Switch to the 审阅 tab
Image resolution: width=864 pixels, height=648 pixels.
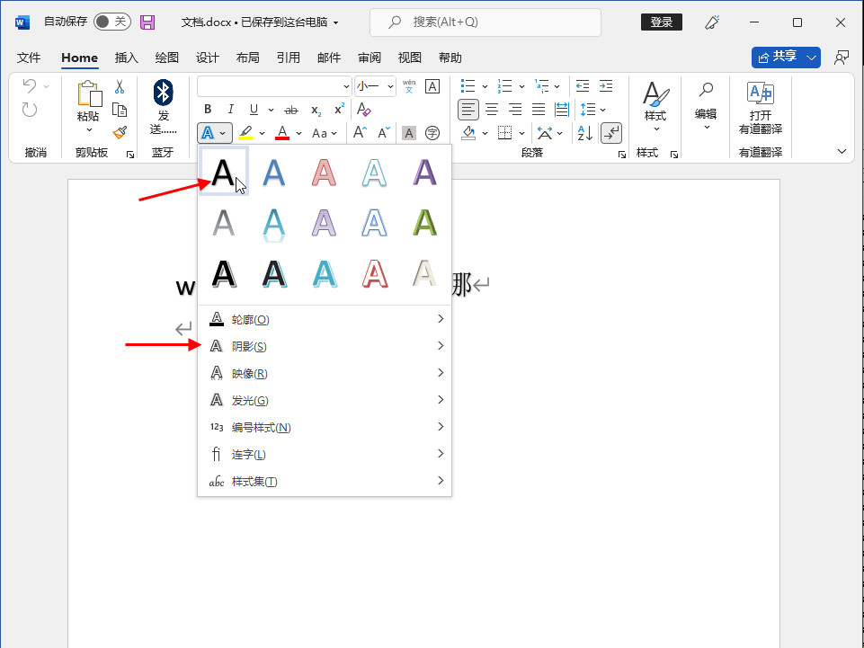click(370, 58)
